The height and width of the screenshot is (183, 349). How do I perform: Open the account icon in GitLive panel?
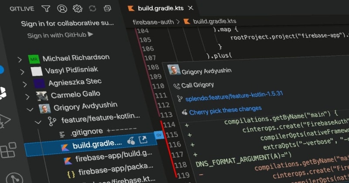point(62,8)
